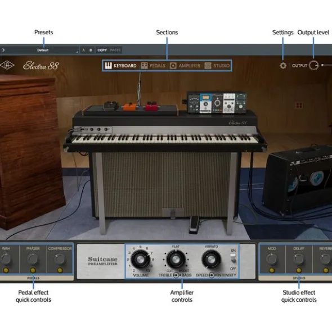332x332 pixels.
Task: Select the white studio rack module
Action: [x=229, y=103]
